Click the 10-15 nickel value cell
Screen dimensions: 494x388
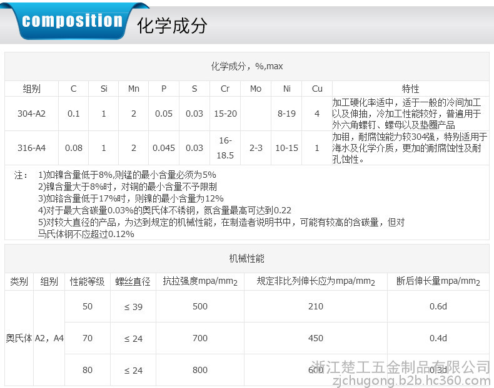[286, 148]
